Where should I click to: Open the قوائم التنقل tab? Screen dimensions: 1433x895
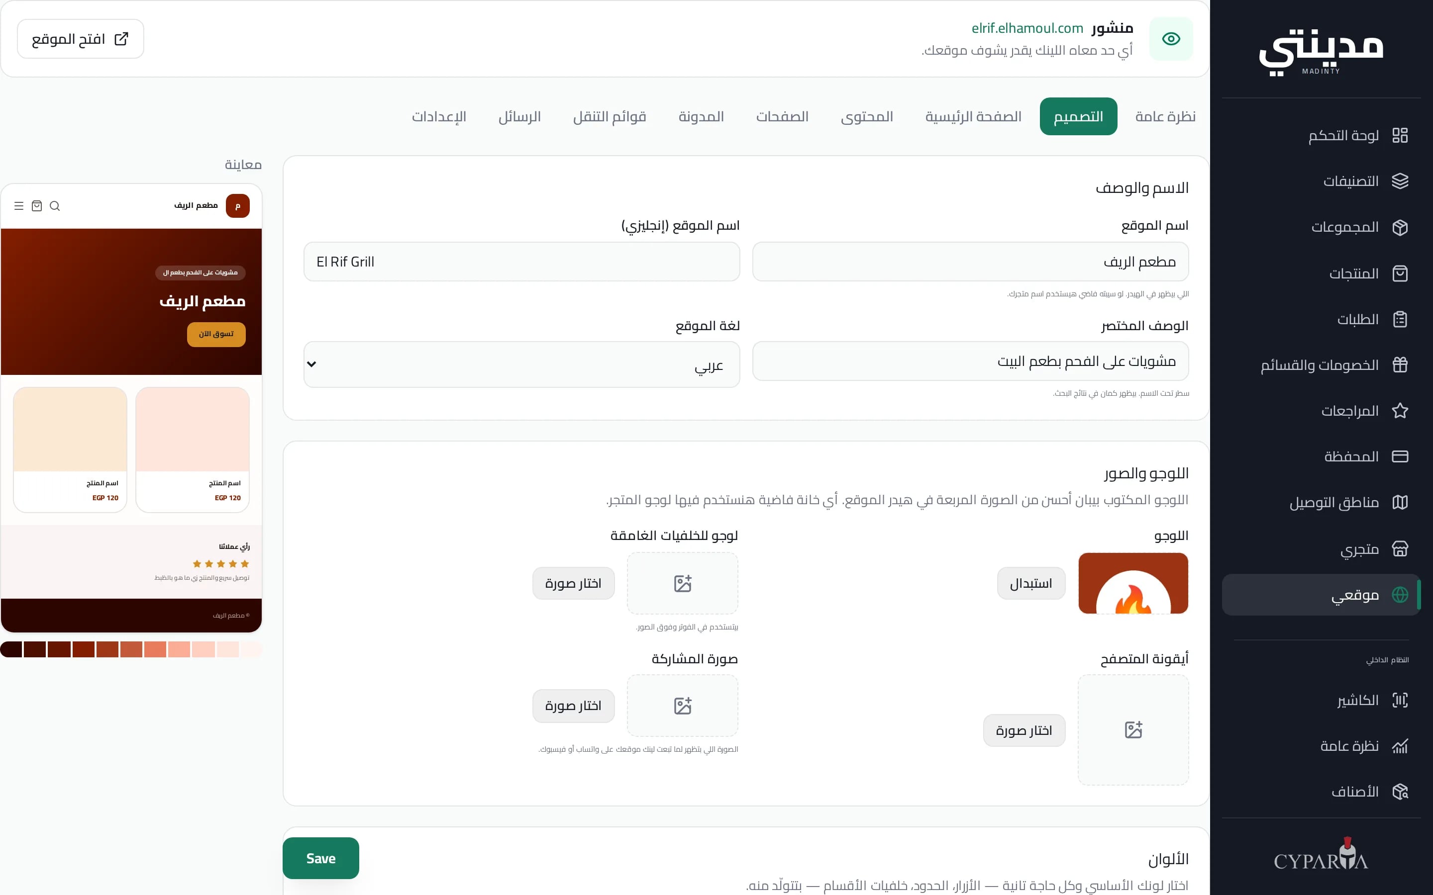point(610,117)
